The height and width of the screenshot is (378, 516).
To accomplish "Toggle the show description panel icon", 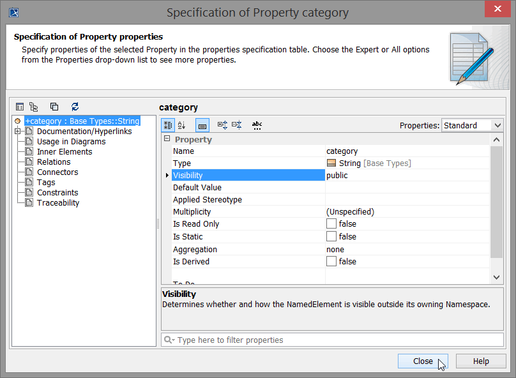I will [x=202, y=126].
